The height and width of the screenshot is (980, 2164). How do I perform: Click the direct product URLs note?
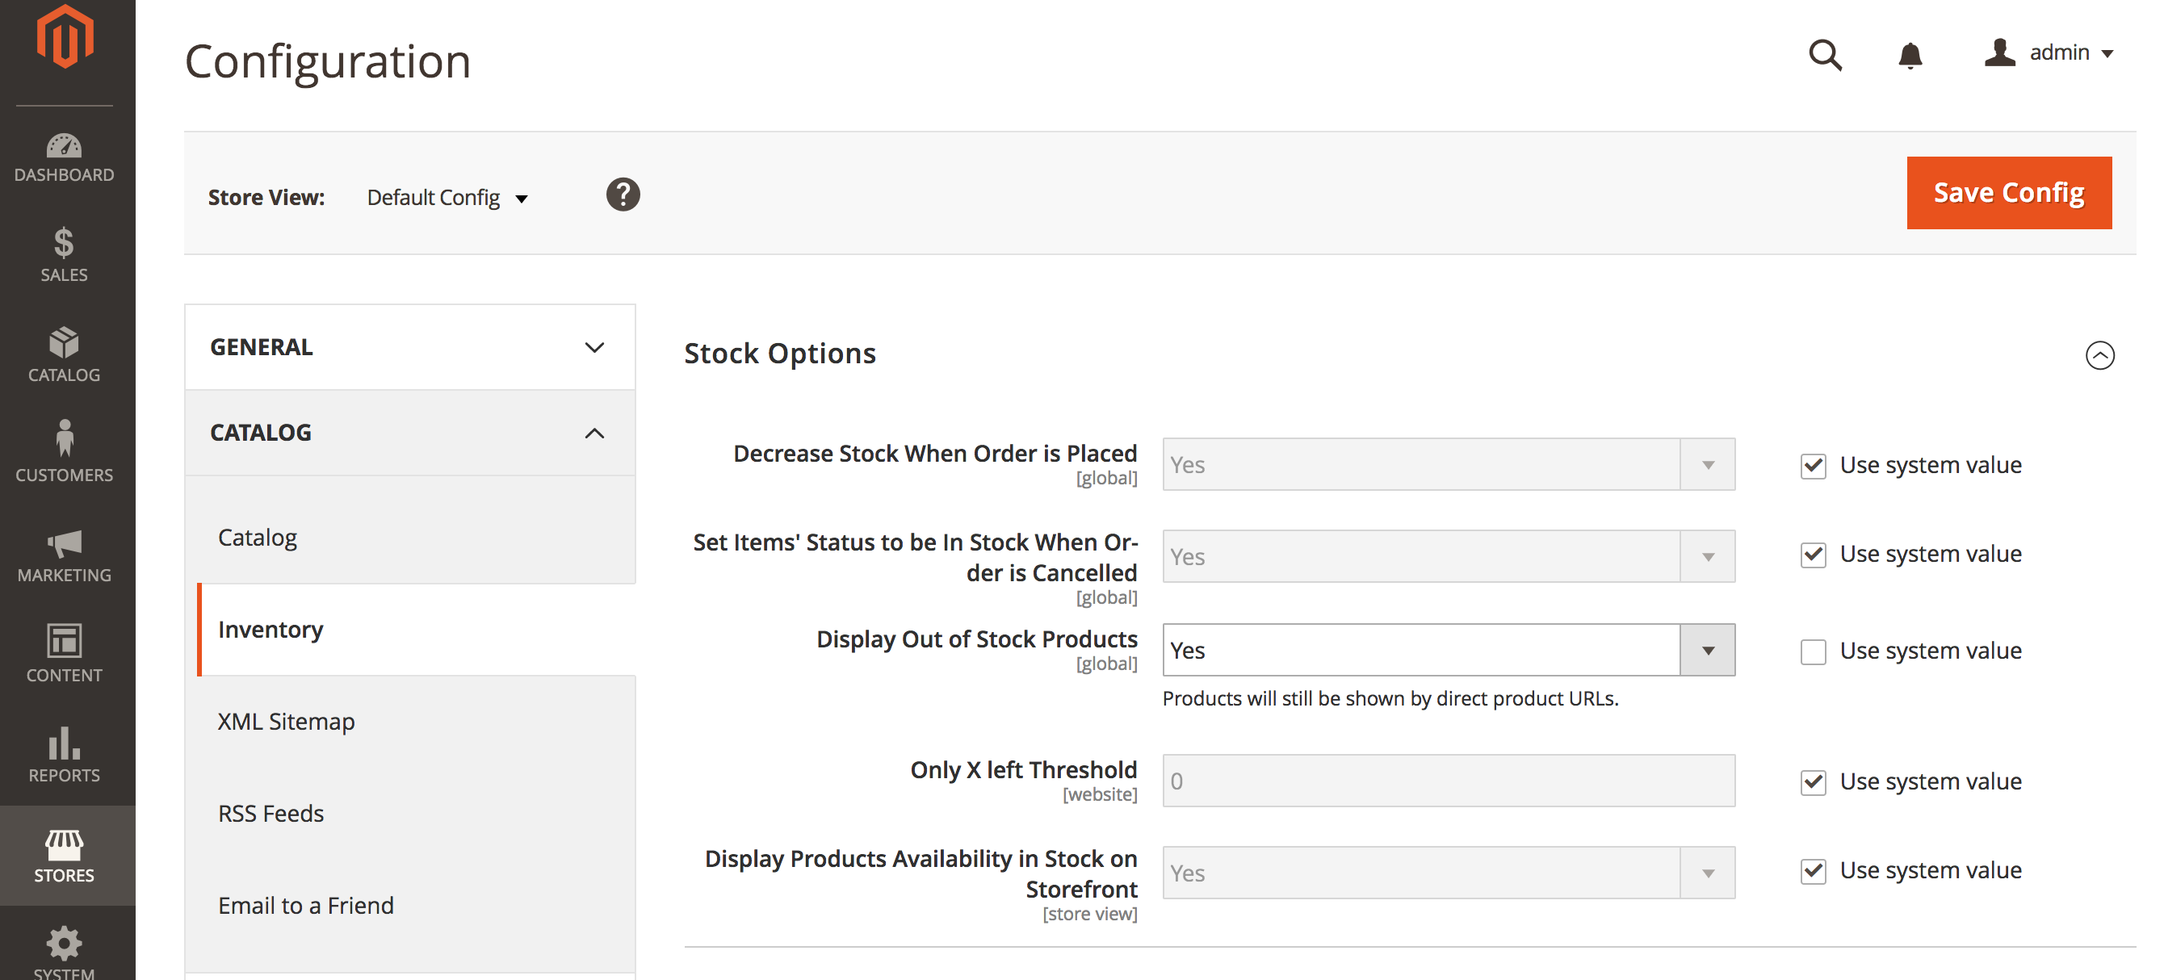click(1390, 699)
